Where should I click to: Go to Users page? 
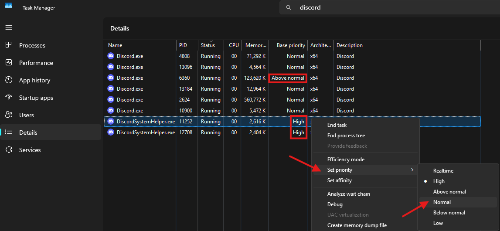51,115
